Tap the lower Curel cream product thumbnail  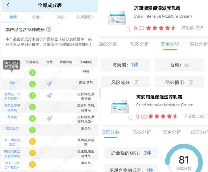pyautogui.click(x=120, y=106)
